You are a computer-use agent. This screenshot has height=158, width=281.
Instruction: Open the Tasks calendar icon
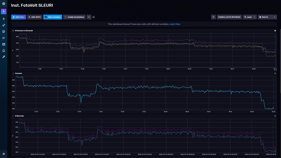click(4, 44)
